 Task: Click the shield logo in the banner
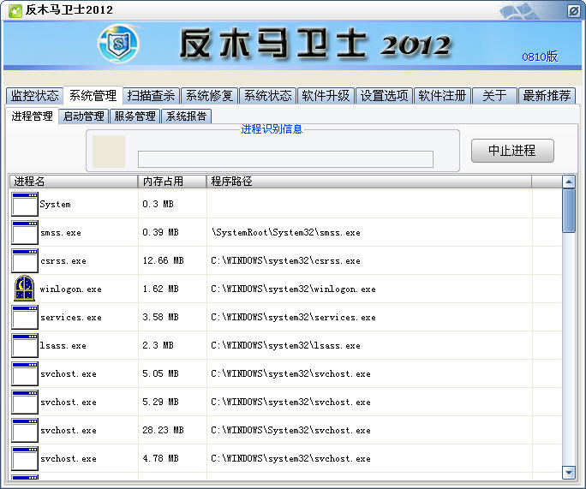tap(118, 45)
